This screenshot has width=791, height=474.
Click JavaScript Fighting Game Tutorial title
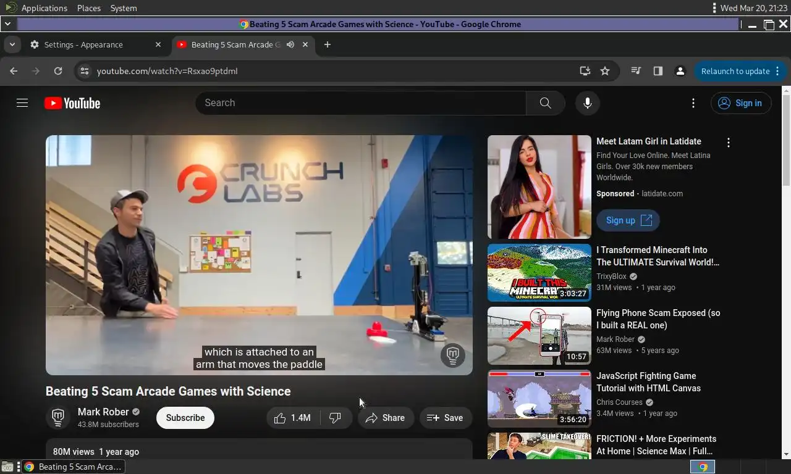tap(648, 382)
